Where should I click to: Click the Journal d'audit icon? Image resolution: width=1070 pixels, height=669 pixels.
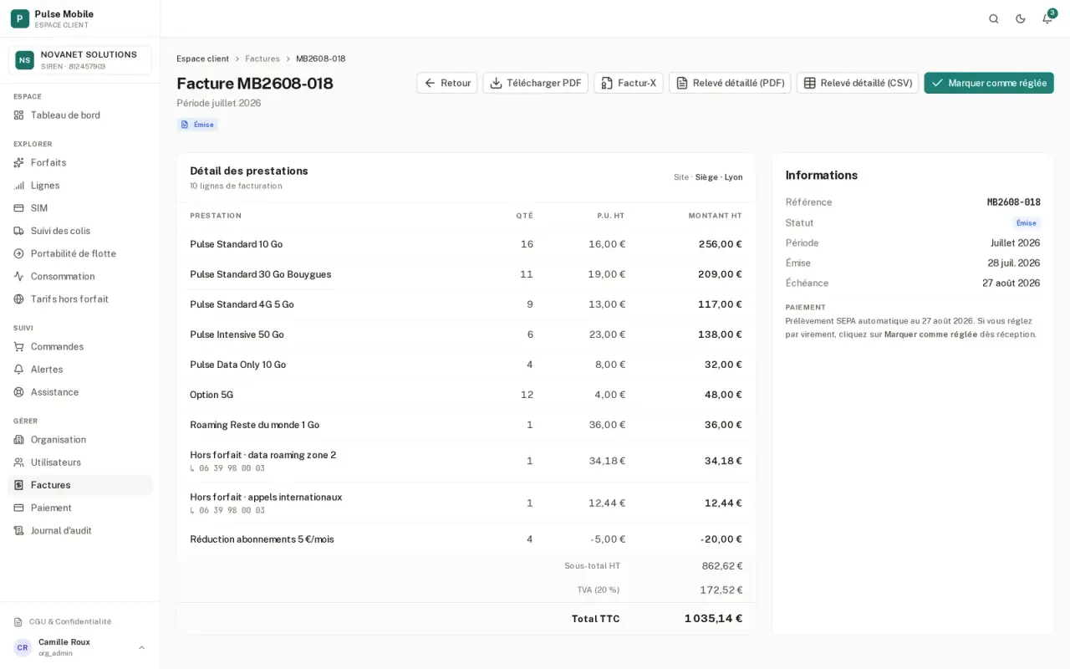coord(19,530)
